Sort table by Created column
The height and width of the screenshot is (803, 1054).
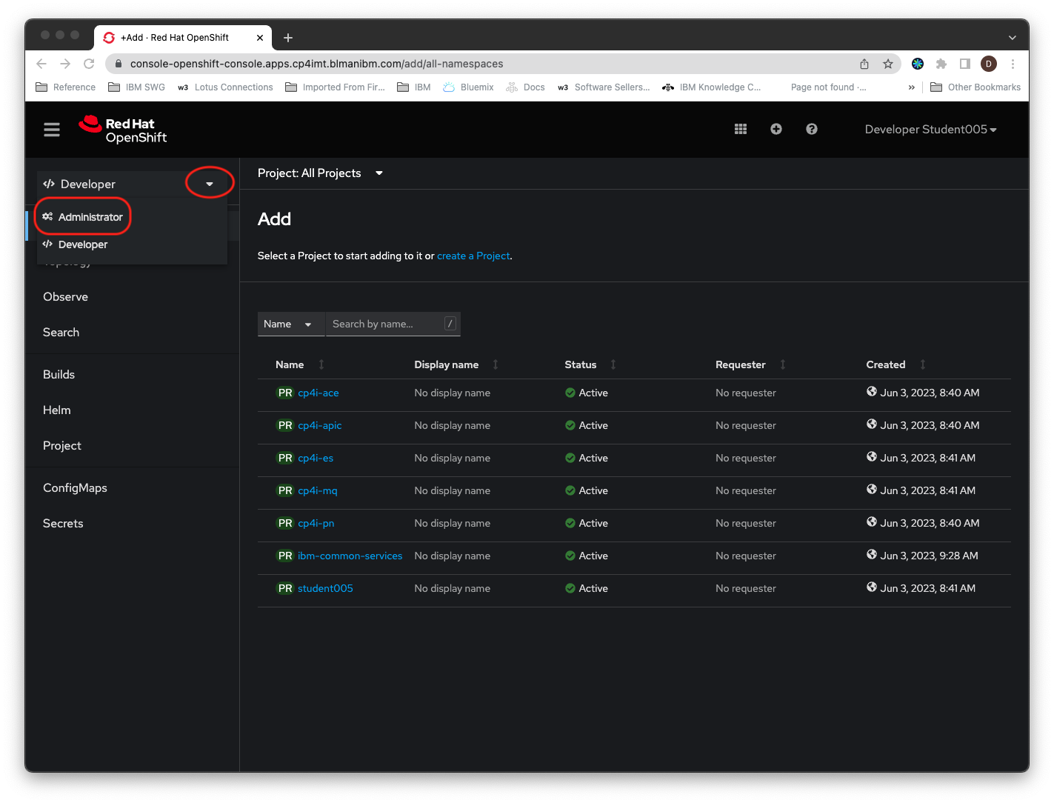coord(895,364)
